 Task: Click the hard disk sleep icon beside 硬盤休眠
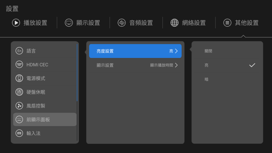click(19, 92)
